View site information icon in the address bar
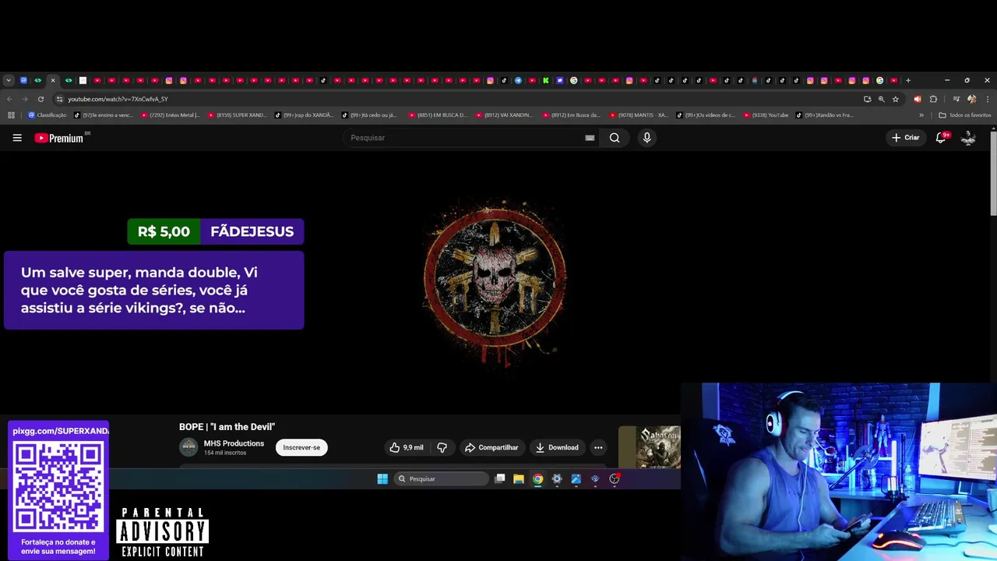The image size is (997, 561). point(59,99)
